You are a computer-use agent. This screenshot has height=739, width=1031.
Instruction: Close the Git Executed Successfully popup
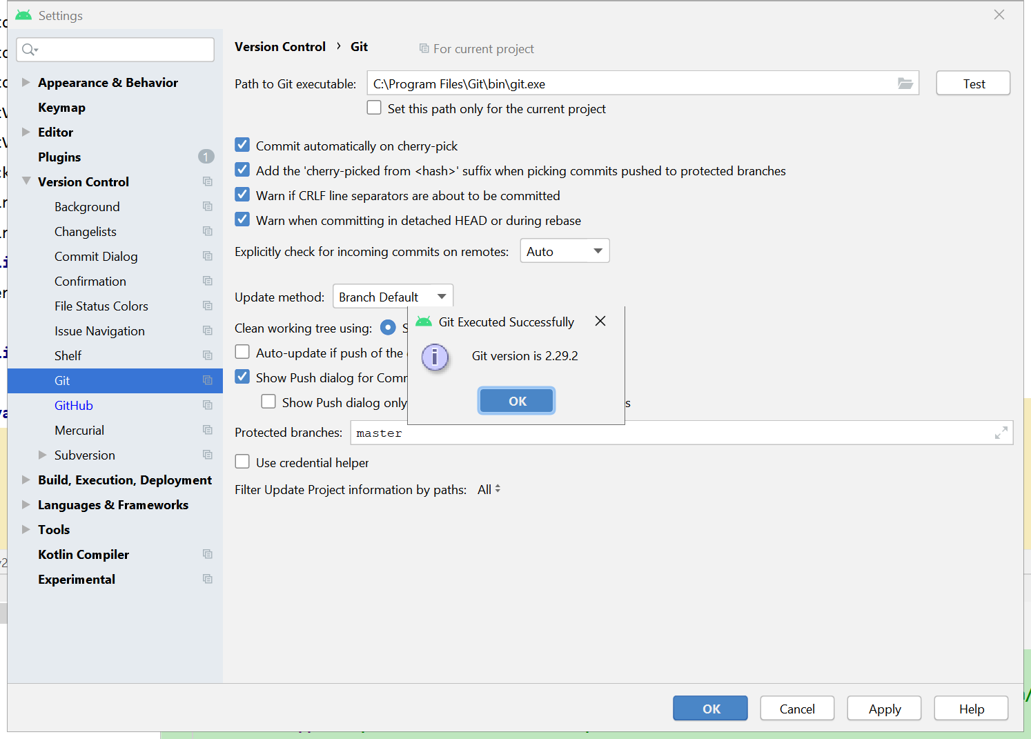click(x=600, y=322)
